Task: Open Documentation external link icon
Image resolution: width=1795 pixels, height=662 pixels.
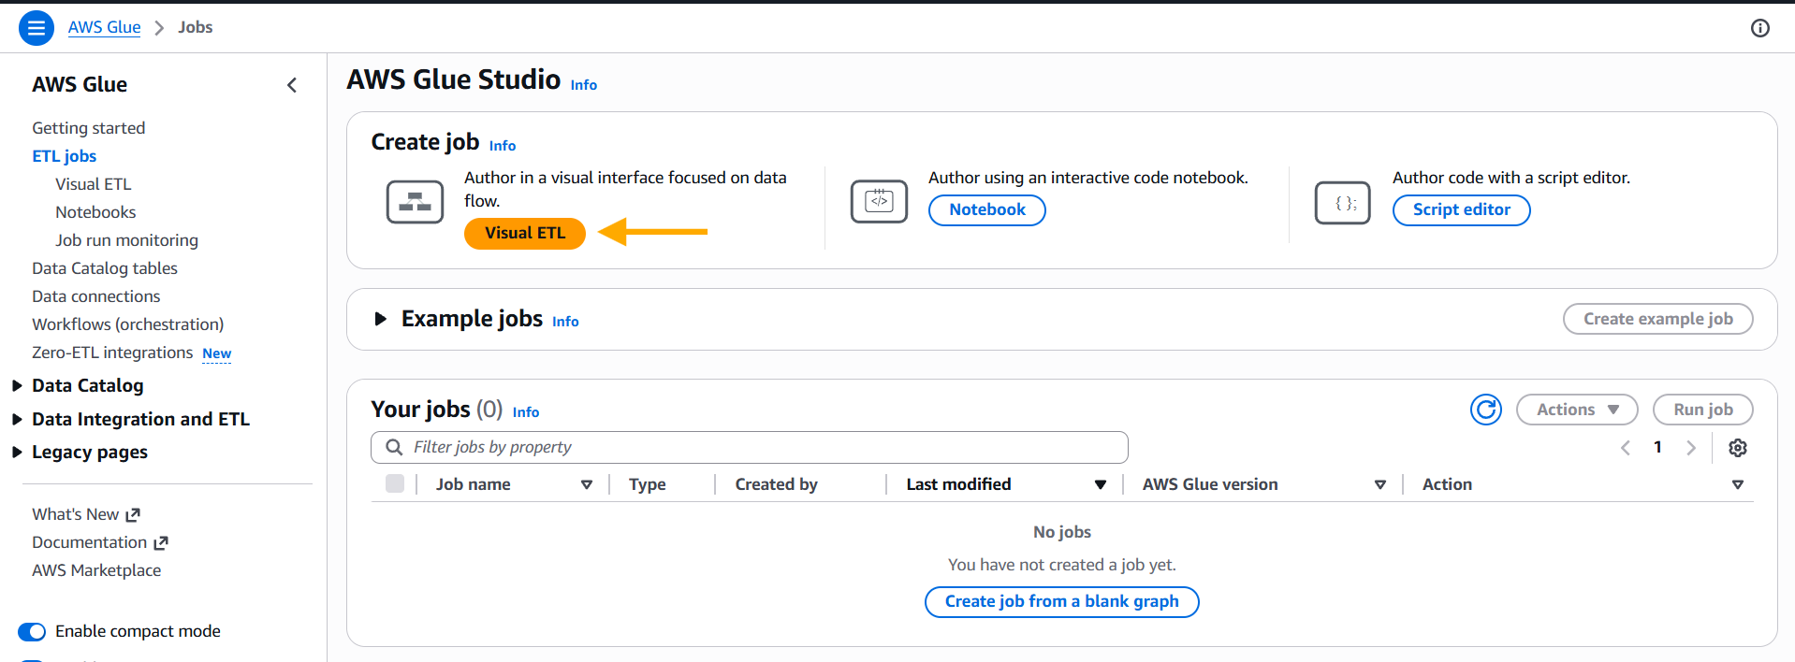Action: (x=161, y=543)
